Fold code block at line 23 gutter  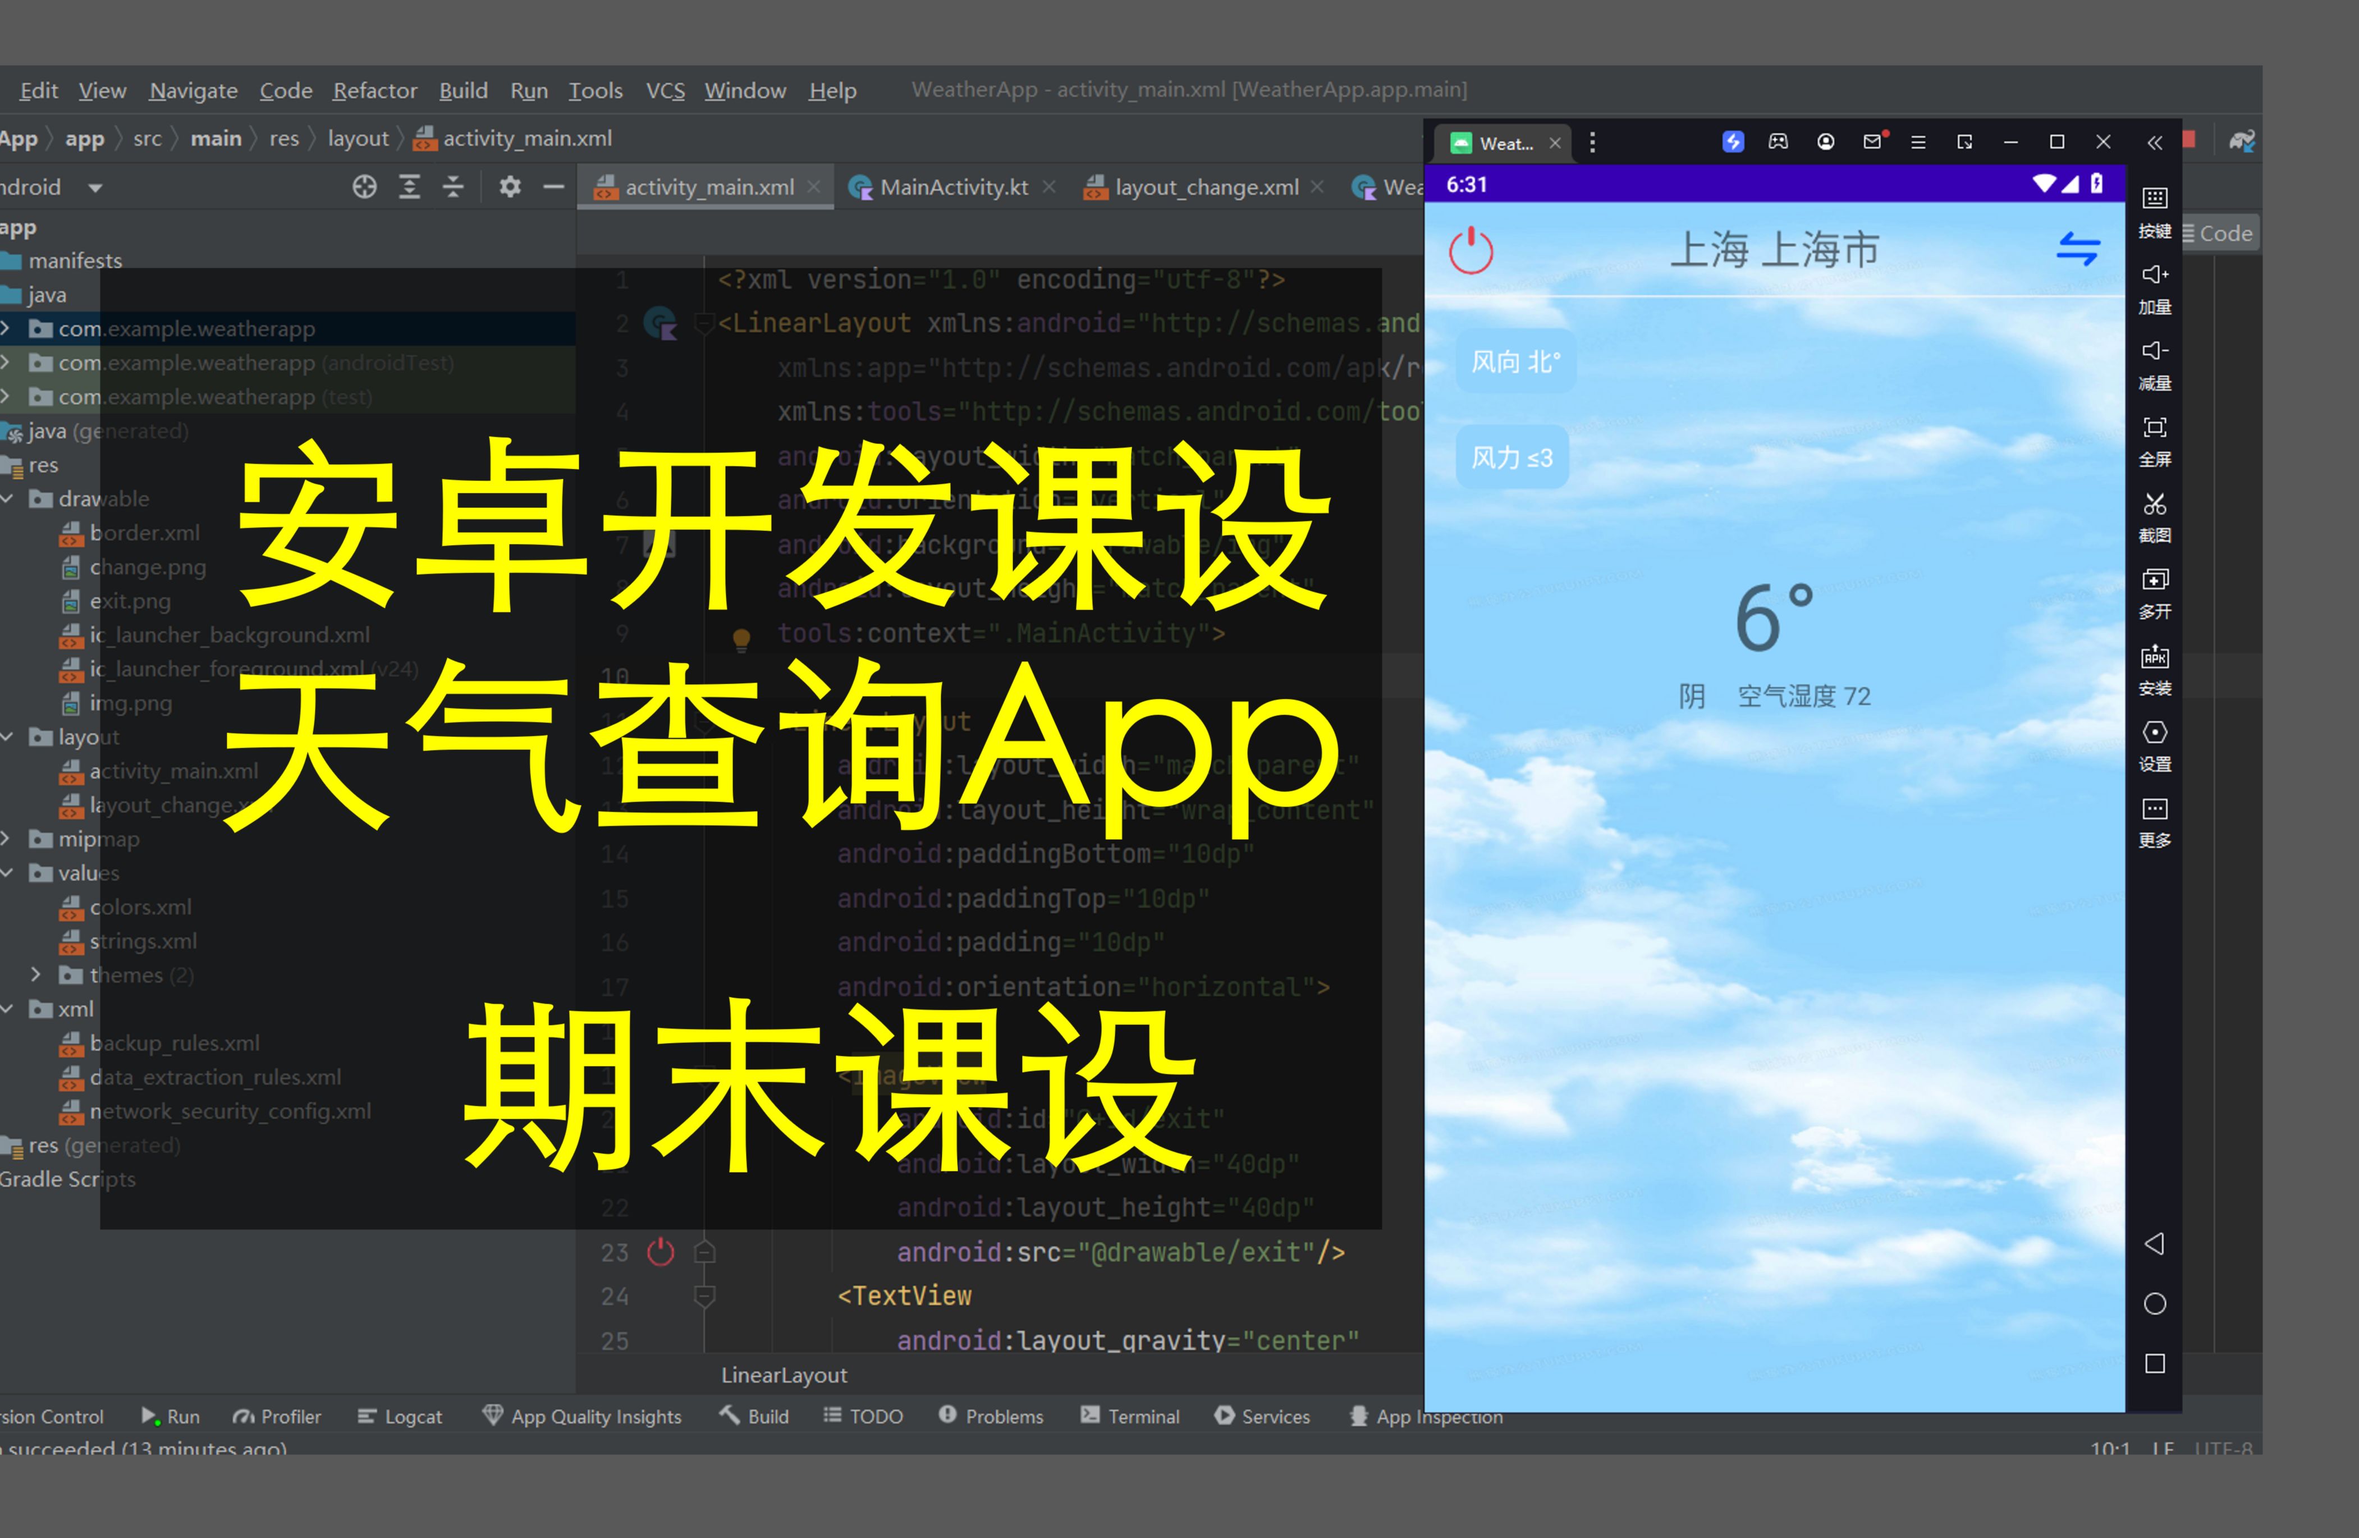705,1252
